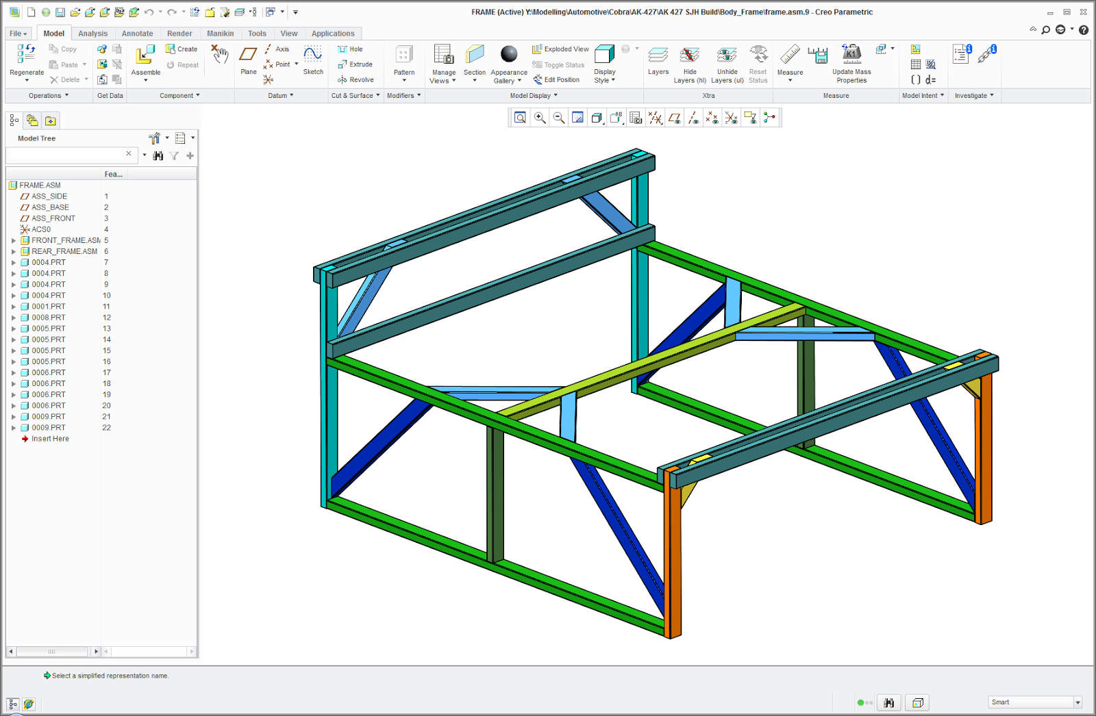
Task: Open the Appearance Gallery color sphere
Action: 508,55
